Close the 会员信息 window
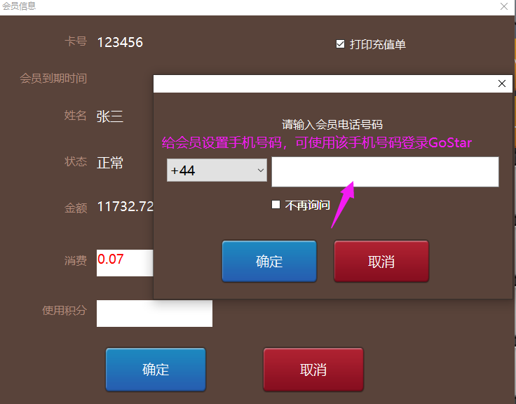 [504, 6]
